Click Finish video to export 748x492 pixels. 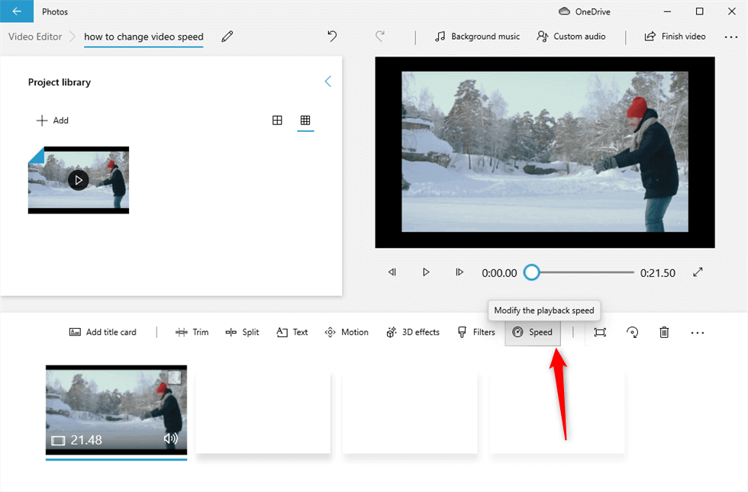coord(675,37)
